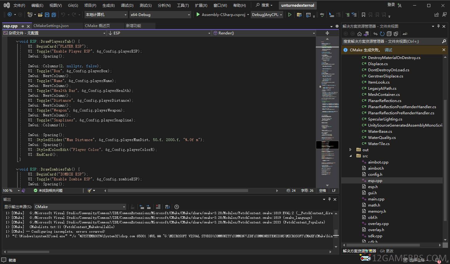
Task: Toggle word wrap in the Output panel
Action: coord(167,207)
